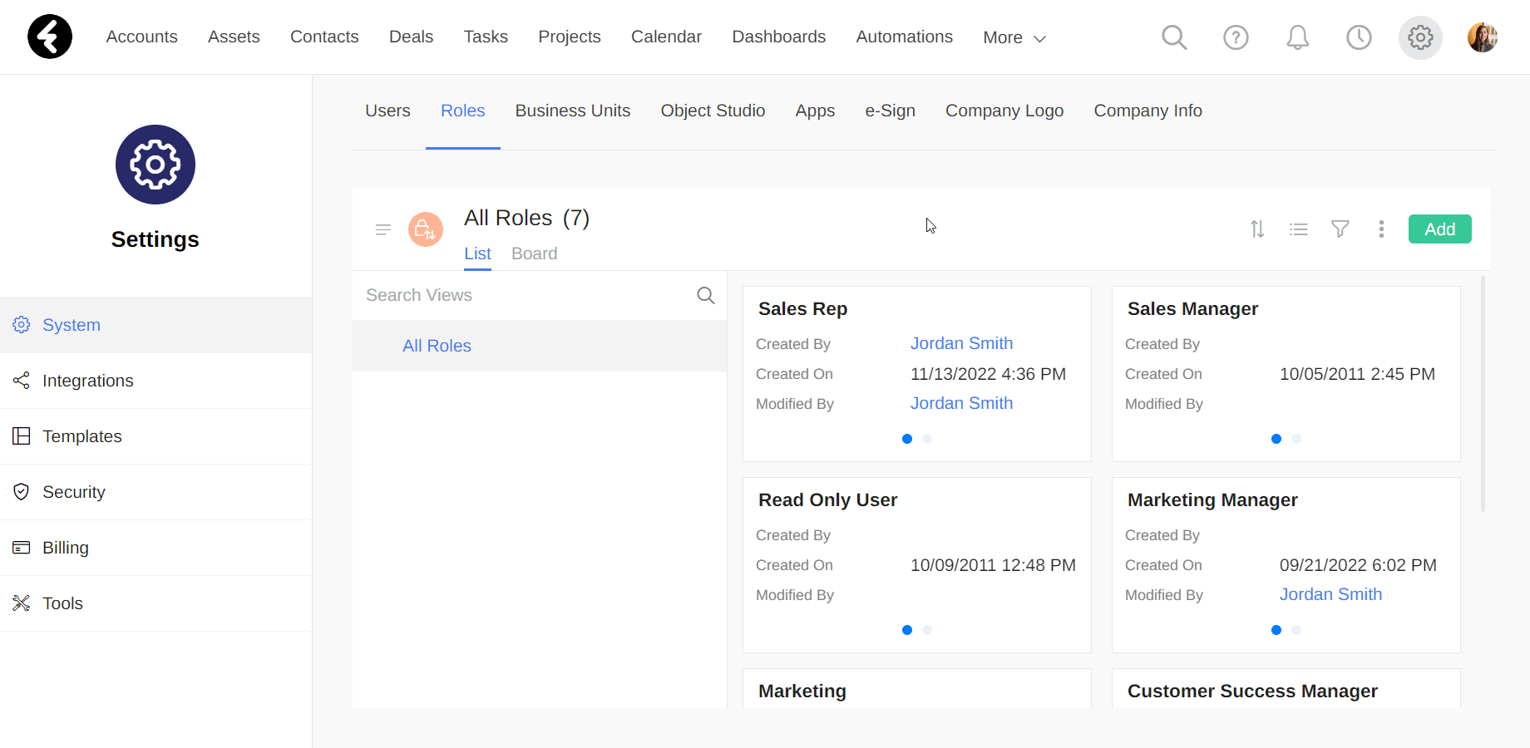Open Automations in the top navigation
The width and height of the screenshot is (1530, 748).
[905, 37]
